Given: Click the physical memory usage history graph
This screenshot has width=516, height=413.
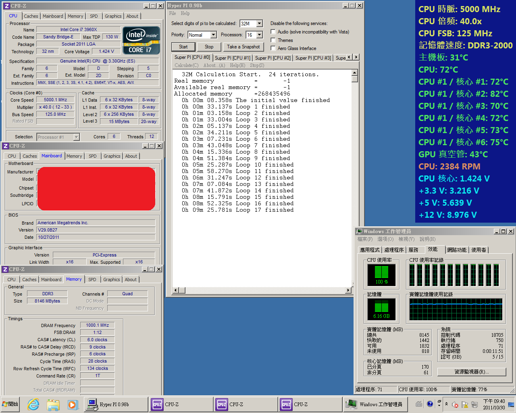Looking at the screenshot, I should [456, 309].
